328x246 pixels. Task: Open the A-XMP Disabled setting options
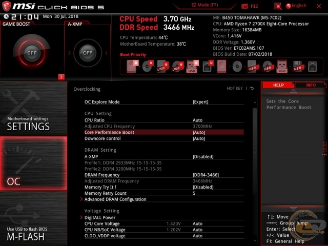pos(203,157)
